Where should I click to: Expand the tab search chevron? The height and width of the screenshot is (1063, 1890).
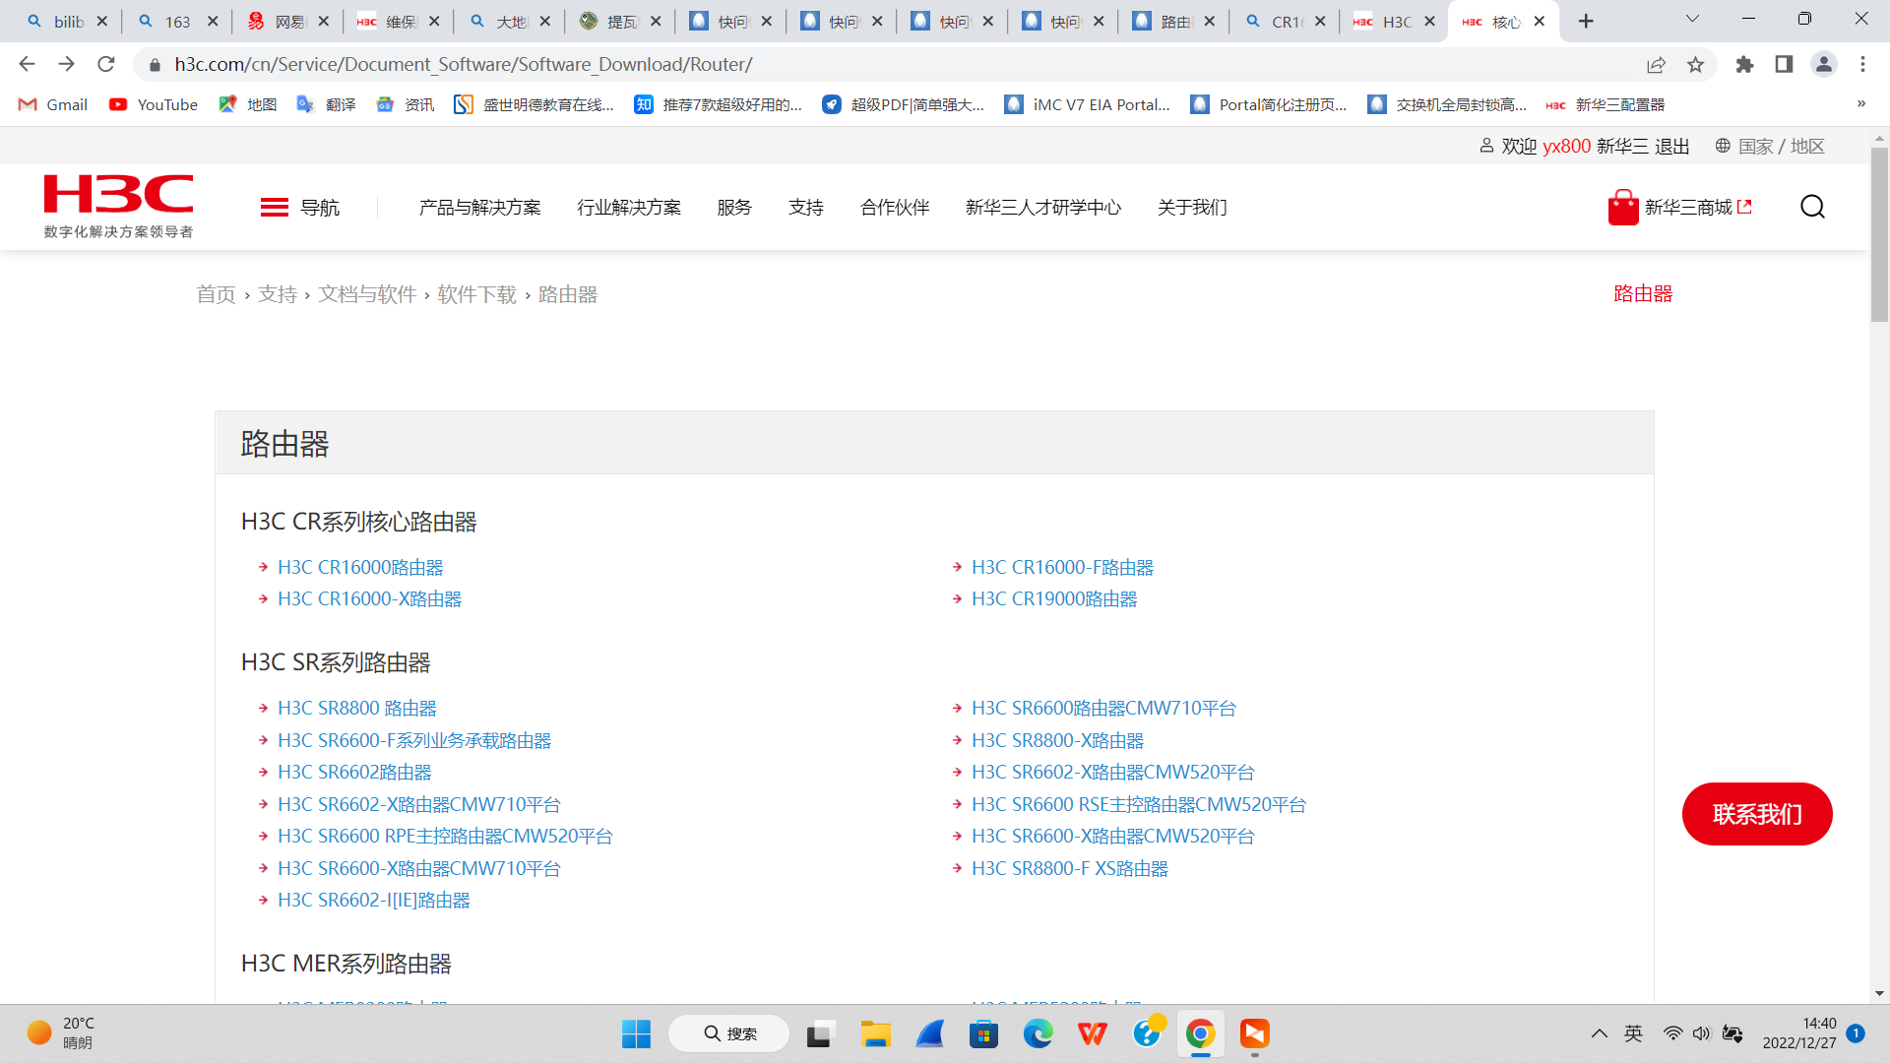click(1692, 20)
